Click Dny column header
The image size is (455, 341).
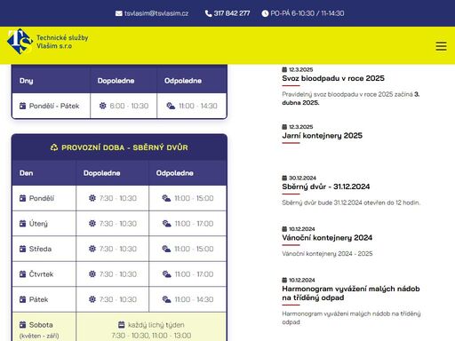tap(27, 81)
